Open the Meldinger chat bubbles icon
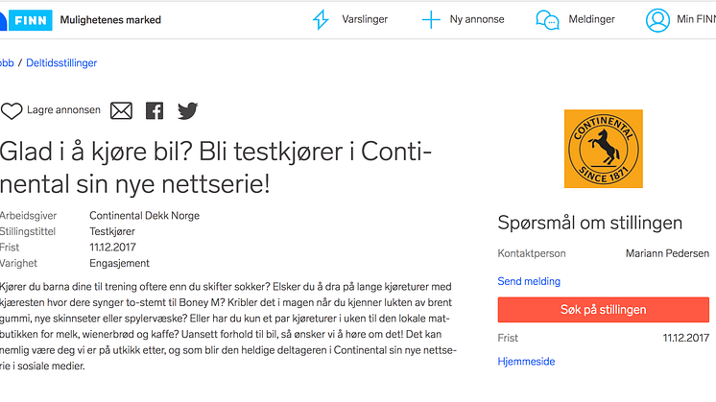The width and height of the screenshot is (716, 402). [547, 20]
